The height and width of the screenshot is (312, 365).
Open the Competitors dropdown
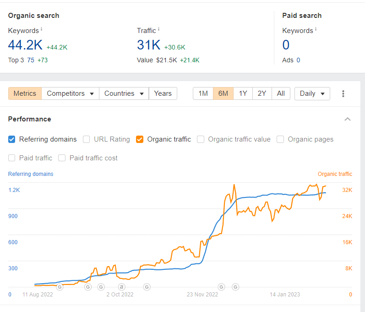pos(71,93)
